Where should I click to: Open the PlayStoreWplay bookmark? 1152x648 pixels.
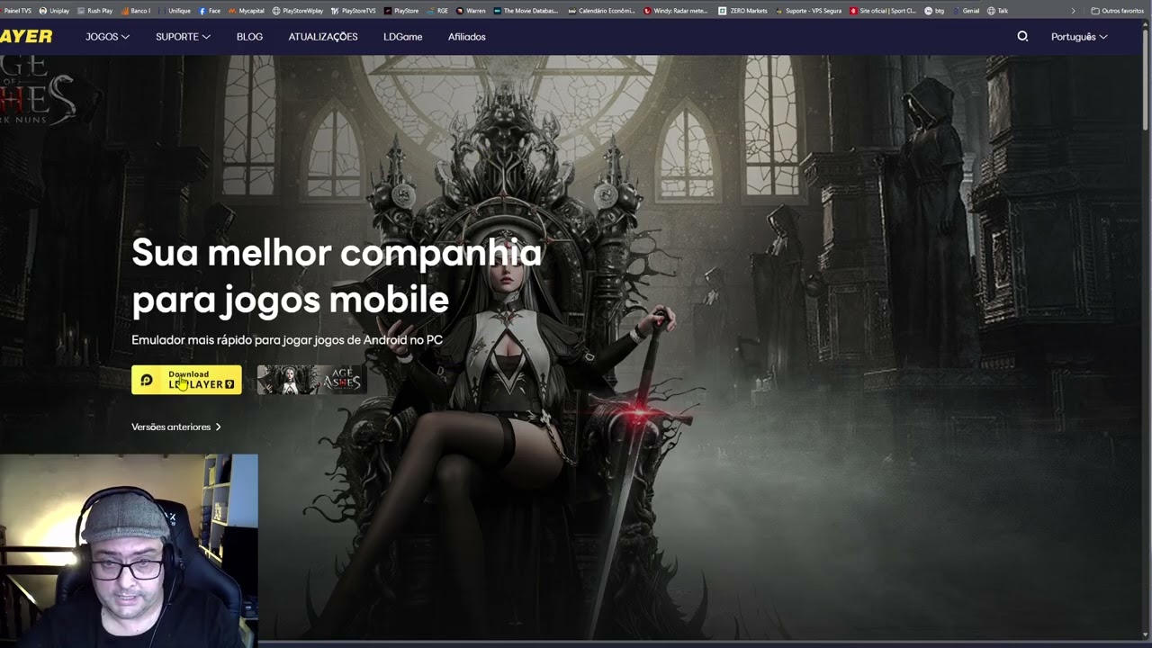[x=298, y=11]
